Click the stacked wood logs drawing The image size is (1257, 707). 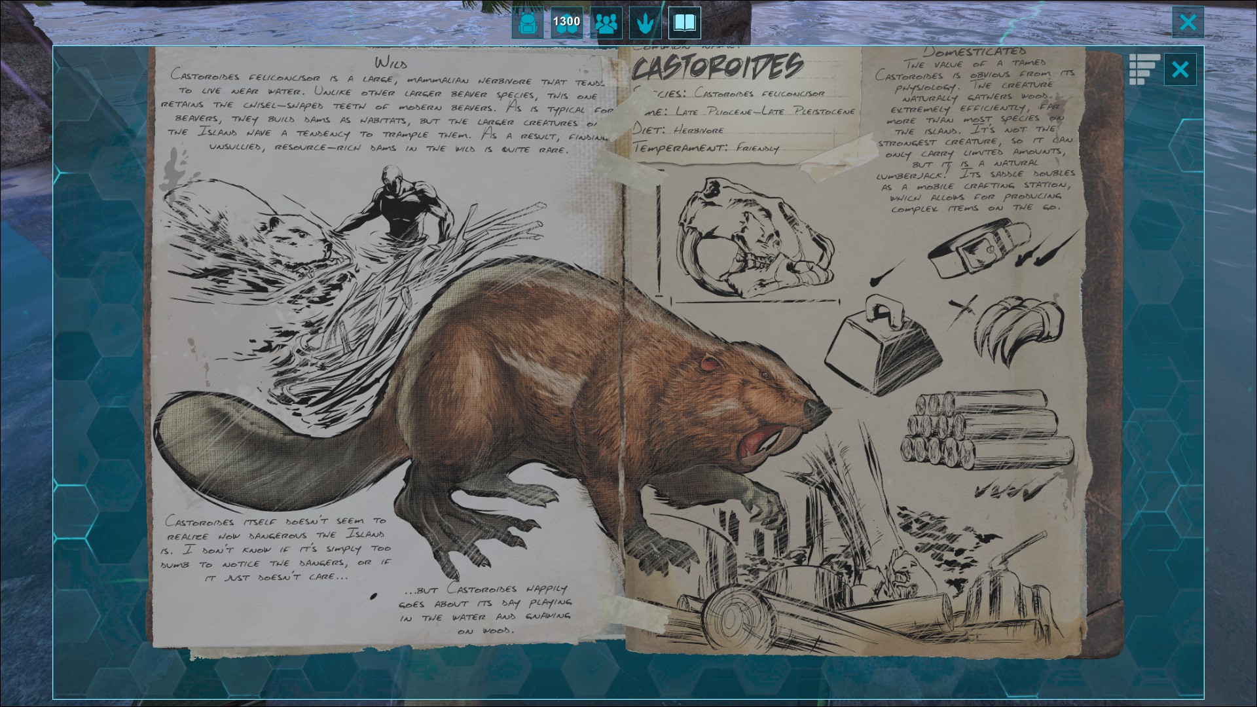987,429
